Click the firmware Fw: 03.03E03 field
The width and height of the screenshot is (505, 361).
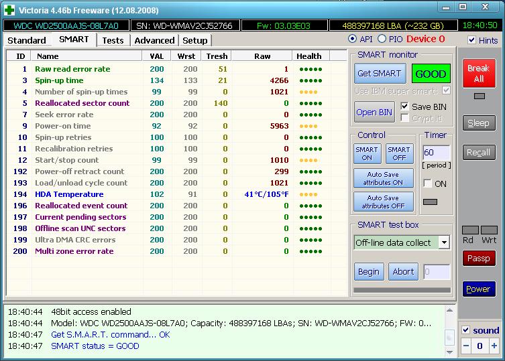pyautogui.click(x=284, y=25)
